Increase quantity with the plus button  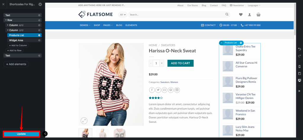point(162,63)
